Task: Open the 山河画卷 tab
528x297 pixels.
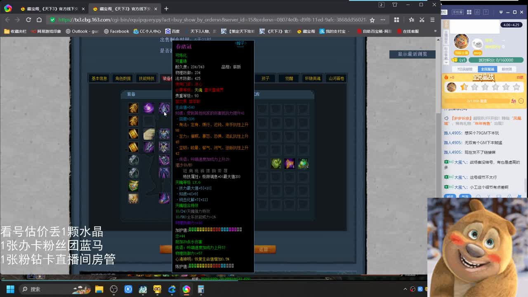Action: (x=336, y=78)
